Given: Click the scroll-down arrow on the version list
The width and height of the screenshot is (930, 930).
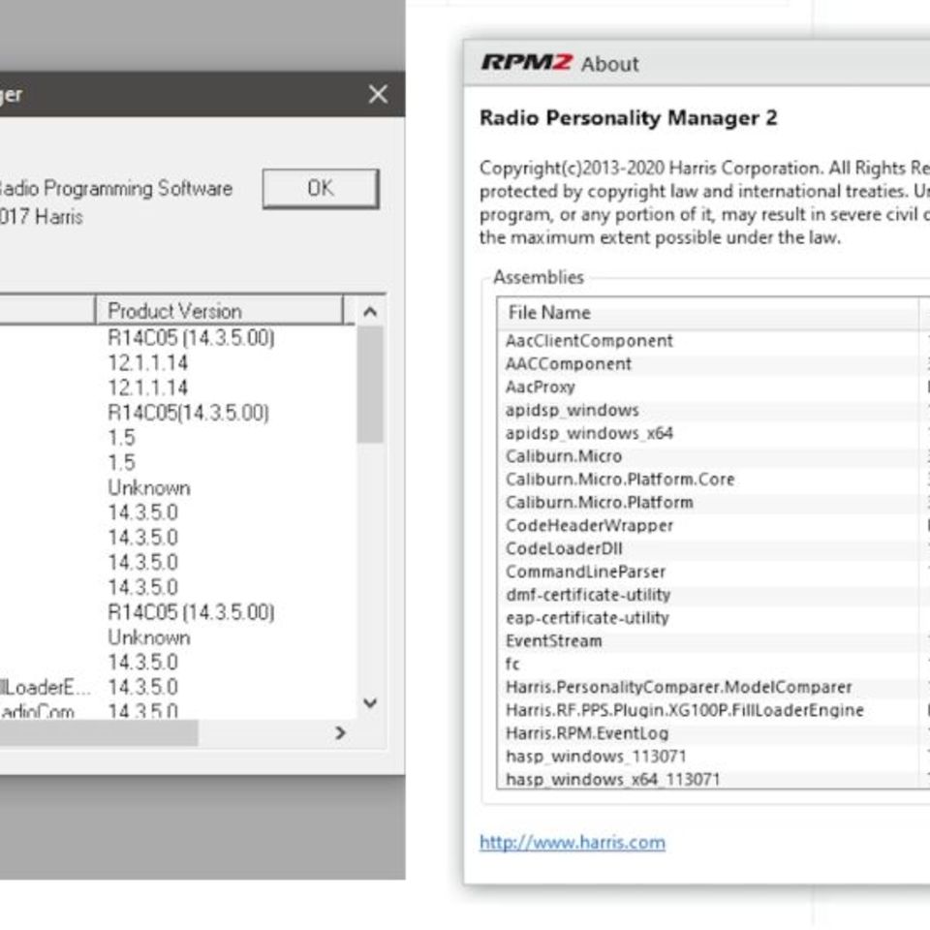Looking at the screenshot, I should 371,704.
